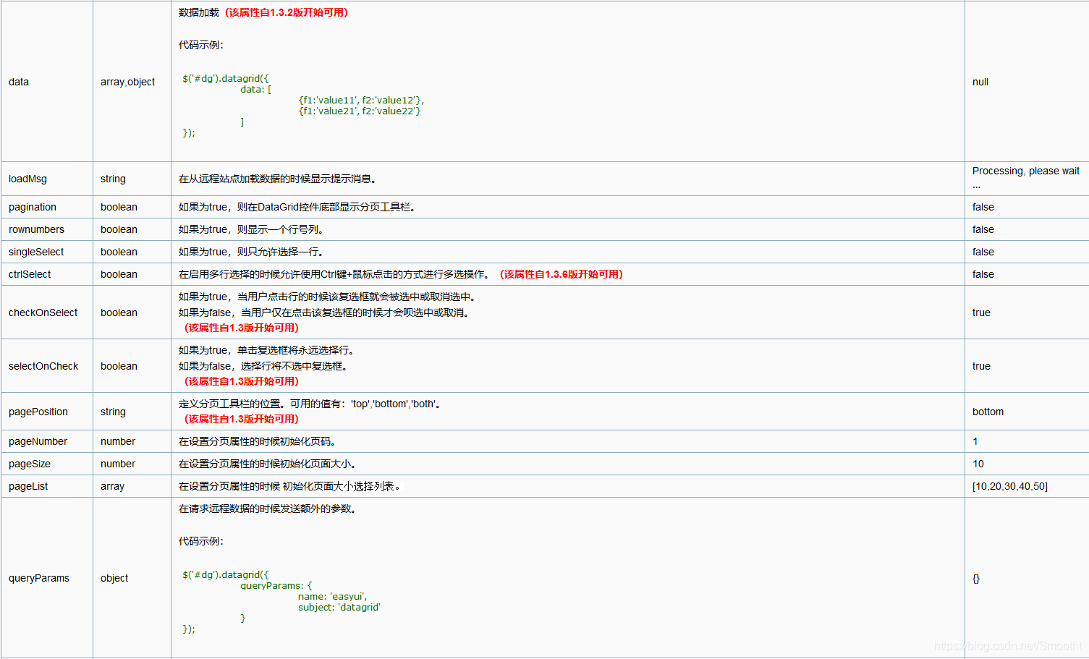Screen dimensions: 1089x659
Task: Click queryParams description '在请求远程数据的时候发送额外的参数'
Action: (x=267, y=509)
